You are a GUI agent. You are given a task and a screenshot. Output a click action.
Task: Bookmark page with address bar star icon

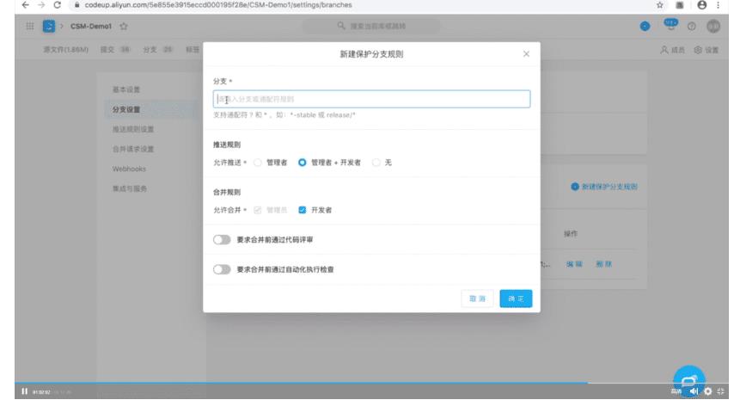point(659,4)
